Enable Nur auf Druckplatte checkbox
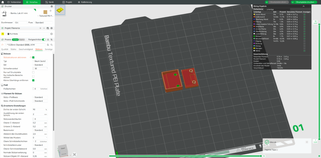Viewport: 321px width, 158px height. [x=33, y=72]
